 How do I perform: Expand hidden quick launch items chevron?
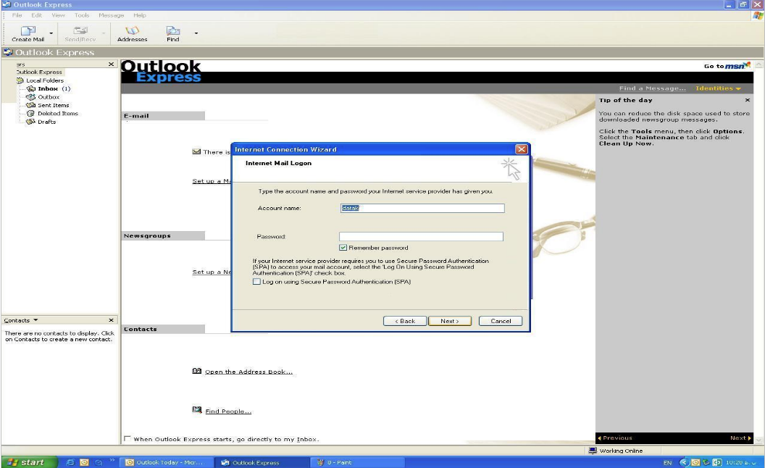(x=112, y=460)
